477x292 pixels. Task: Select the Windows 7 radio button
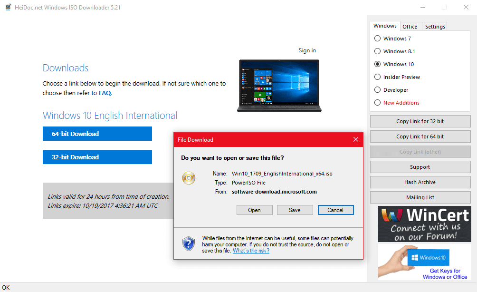pyautogui.click(x=377, y=39)
